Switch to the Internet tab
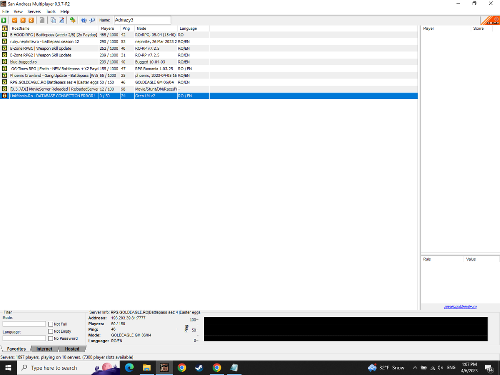500x375 pixels. pos(44,349)
